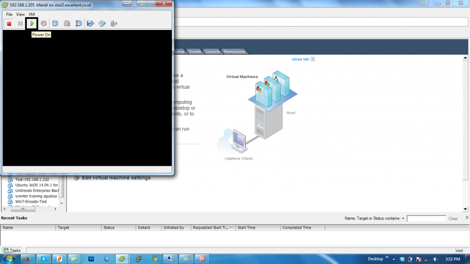Click the CD/DVD drive connect icon
The height and width of the screenshot is (264, 470).
click(x=102, y=23)
